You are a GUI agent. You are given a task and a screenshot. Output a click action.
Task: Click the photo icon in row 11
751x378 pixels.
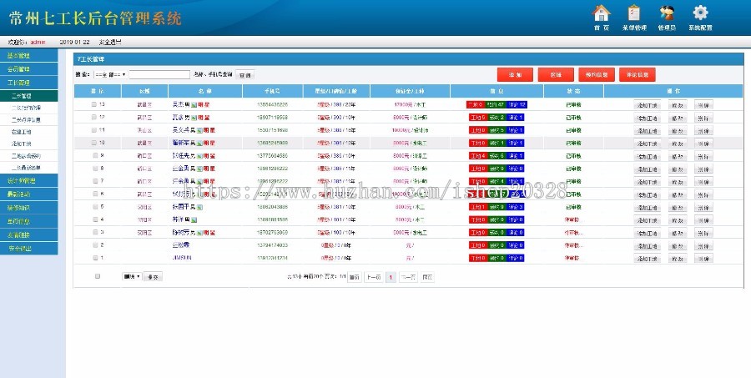click(x=199, y=130)
